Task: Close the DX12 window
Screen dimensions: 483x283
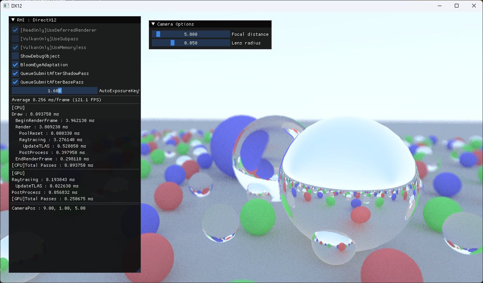Action: (x=474, y=6)
